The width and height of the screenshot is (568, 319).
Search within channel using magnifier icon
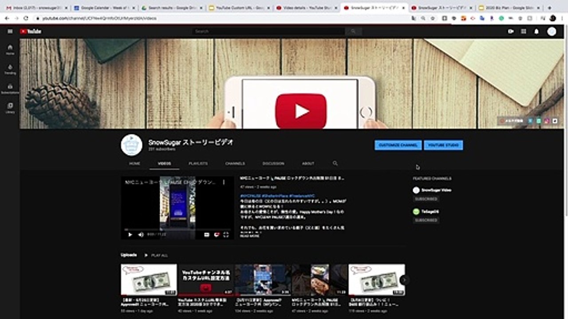[x=335, y=163]
